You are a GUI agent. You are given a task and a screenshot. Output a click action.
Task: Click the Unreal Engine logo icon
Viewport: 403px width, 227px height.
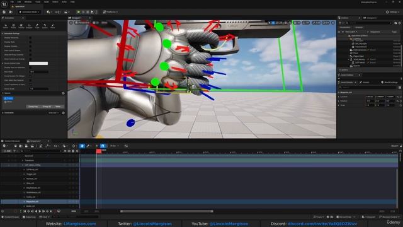coord(4,4)
